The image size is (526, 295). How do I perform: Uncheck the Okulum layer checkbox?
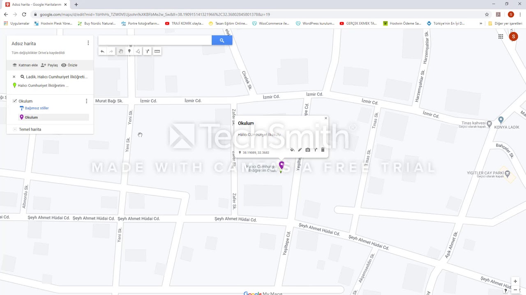pos(15,101)
